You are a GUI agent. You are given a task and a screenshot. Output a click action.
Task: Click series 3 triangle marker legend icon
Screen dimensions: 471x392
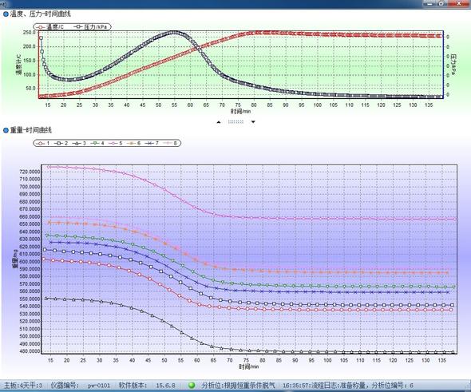click(77, 143)
